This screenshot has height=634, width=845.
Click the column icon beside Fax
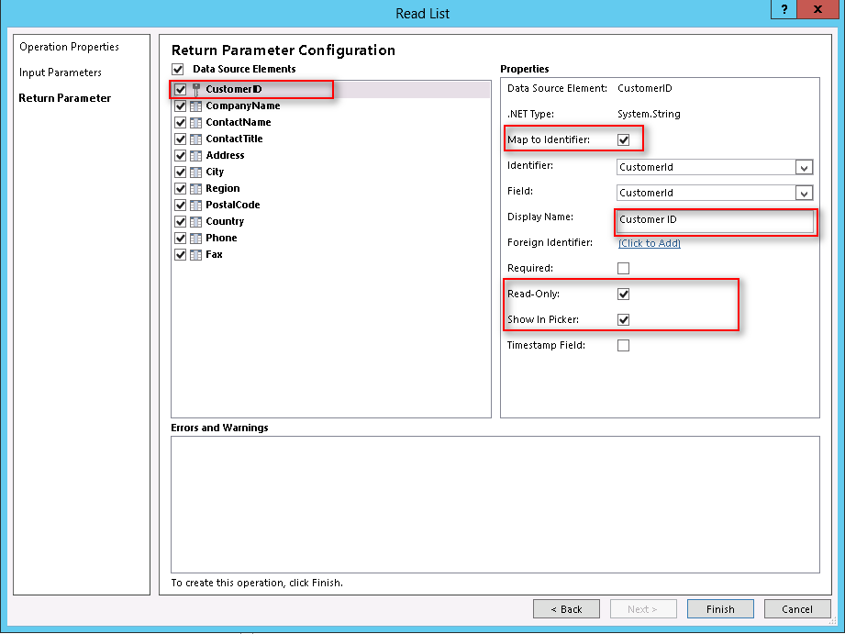tap(196, 254)
